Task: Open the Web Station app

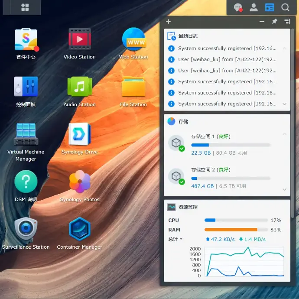Action: point(133,40)
